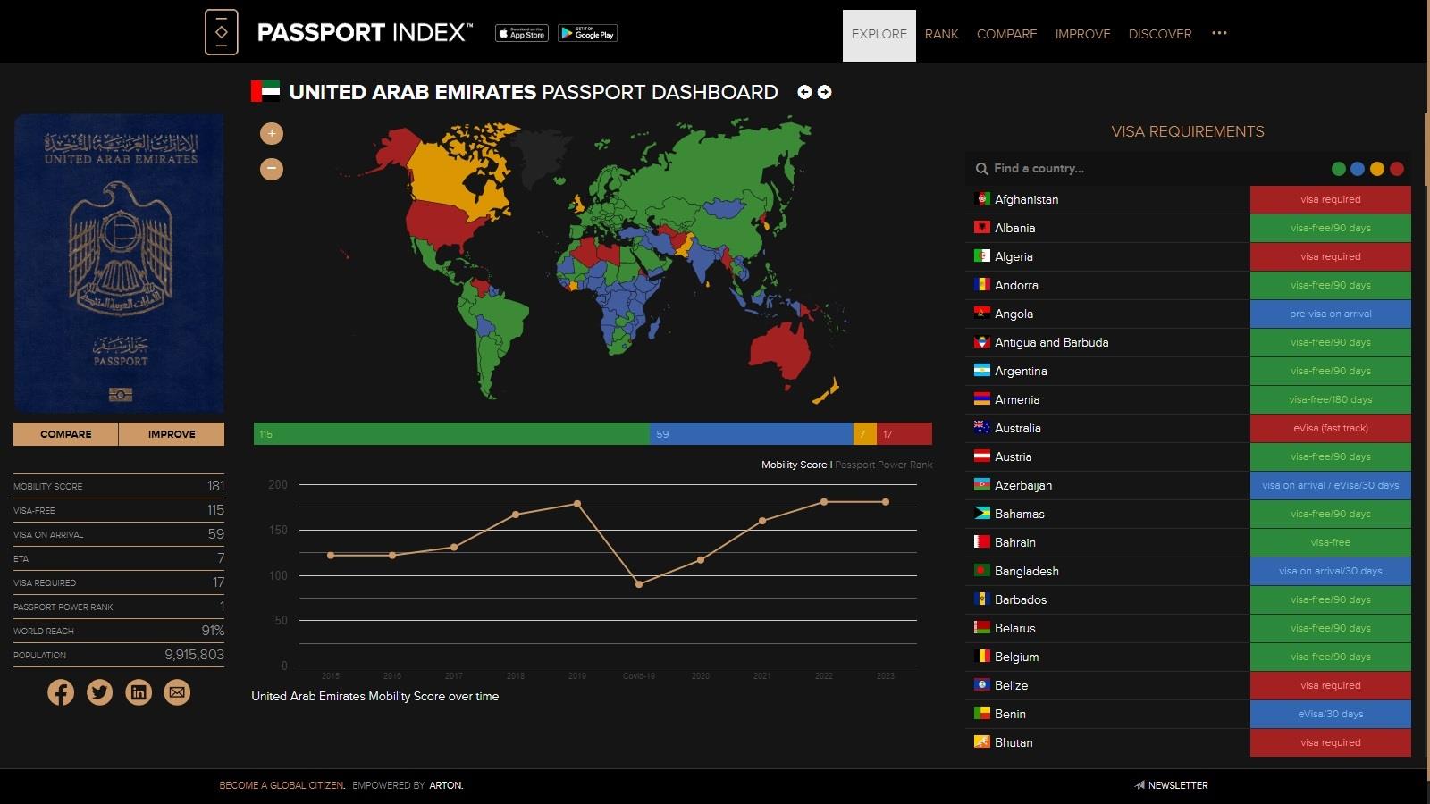Screen dimensions: 1430x804
Task: Switch chart to Passport Power Rank
Action: pos(883,465)
